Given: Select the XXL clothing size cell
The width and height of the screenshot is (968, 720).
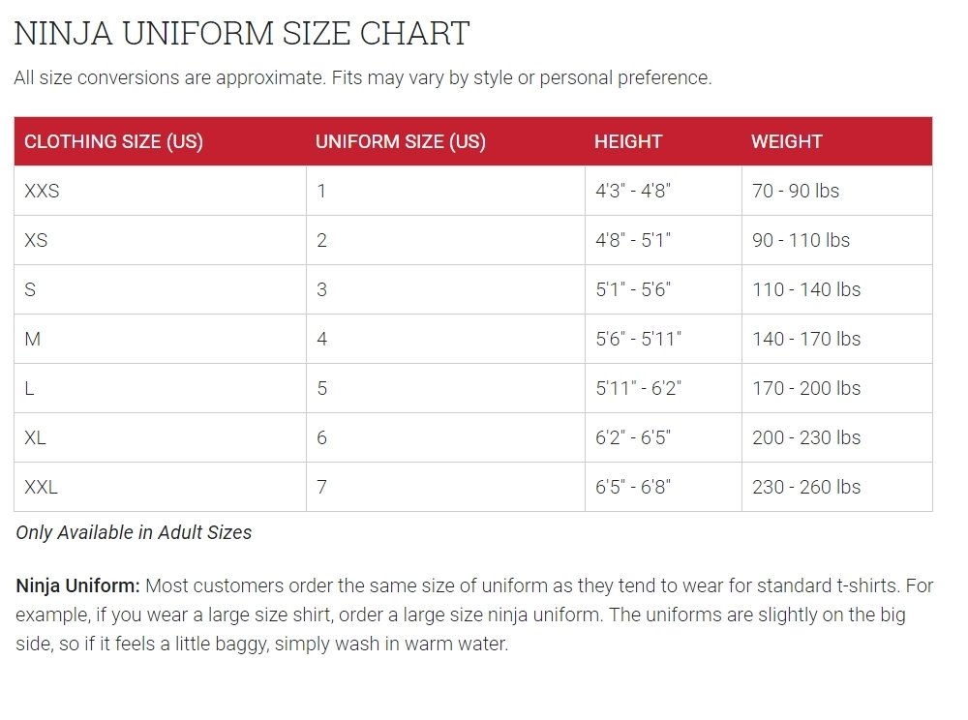Looking at the screenshot, I should 42,487.
